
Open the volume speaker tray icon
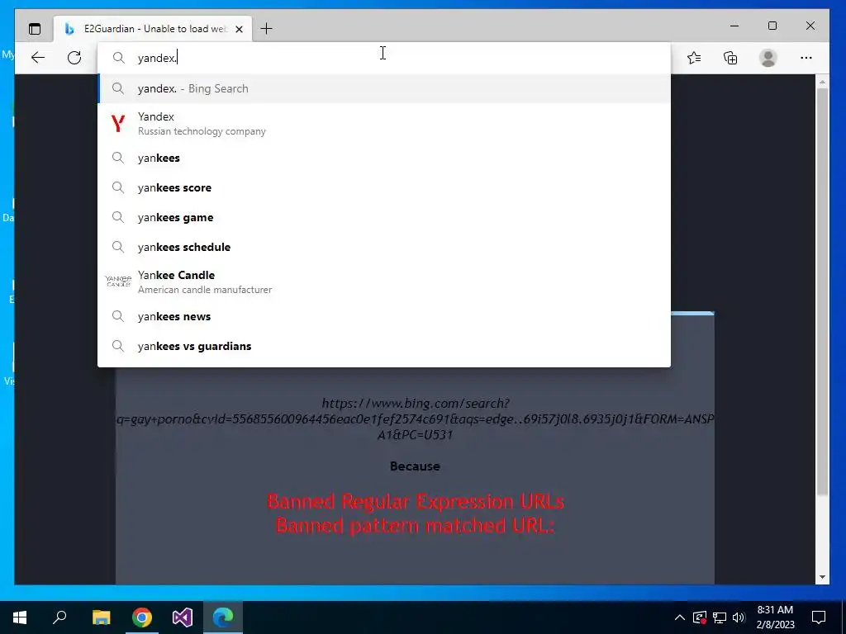[x=739, y=617]
